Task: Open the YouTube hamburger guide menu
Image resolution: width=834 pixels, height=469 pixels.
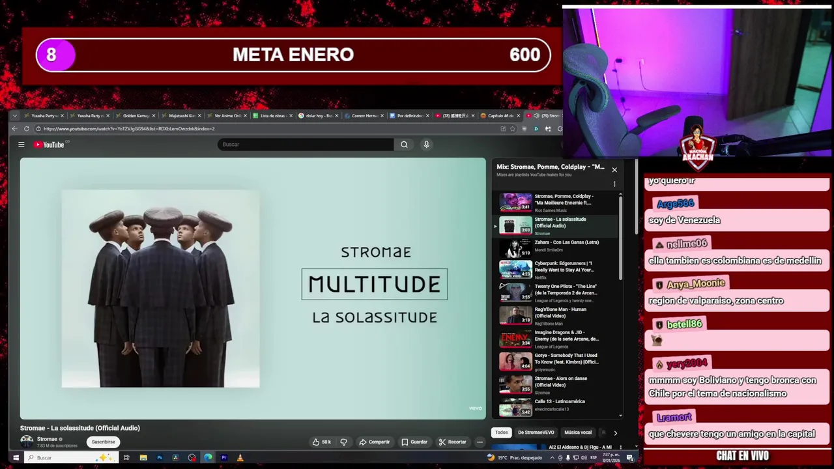Action: (x=22, y=145)
